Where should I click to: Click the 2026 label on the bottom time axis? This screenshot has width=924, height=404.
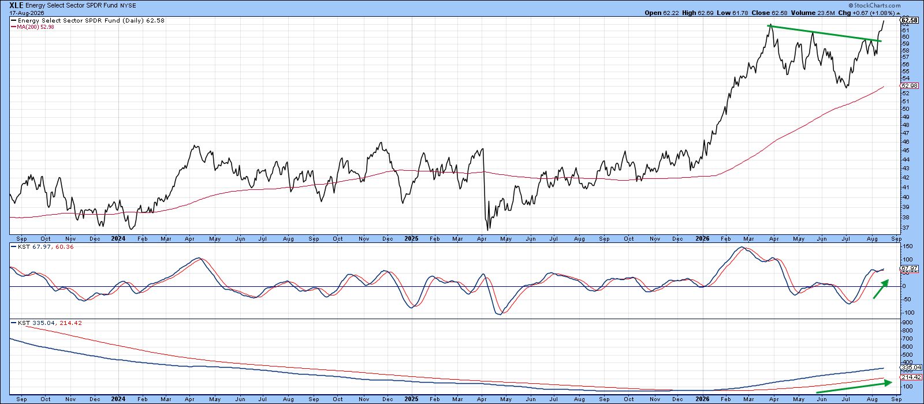[703, 399]
